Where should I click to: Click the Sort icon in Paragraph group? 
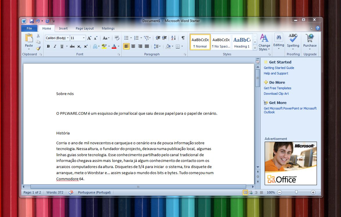point(173,38)
